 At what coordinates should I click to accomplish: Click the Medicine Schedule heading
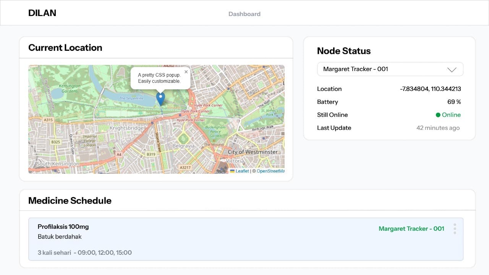click(x=70, y=201)
